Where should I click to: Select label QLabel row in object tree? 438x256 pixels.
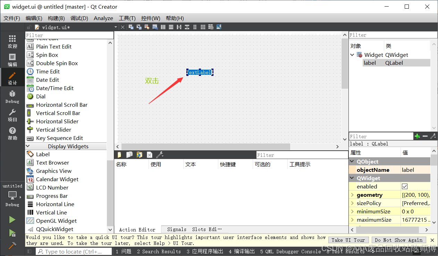pyautogui.click(x=396, y=63)
